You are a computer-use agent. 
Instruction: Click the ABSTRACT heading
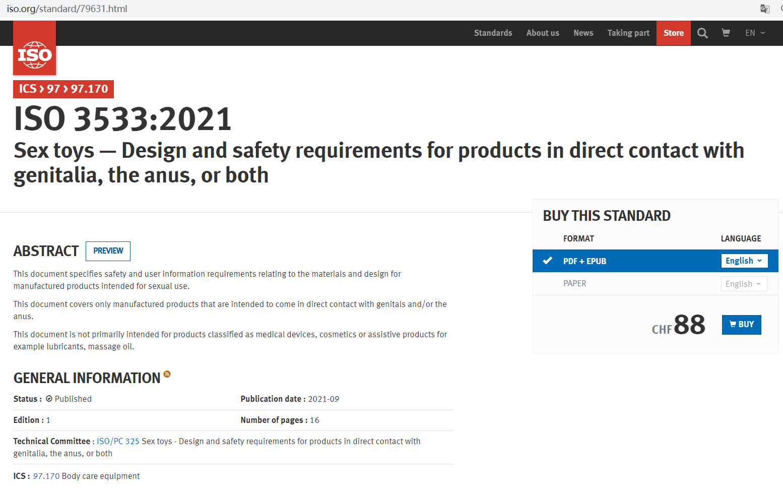[46, 251]
